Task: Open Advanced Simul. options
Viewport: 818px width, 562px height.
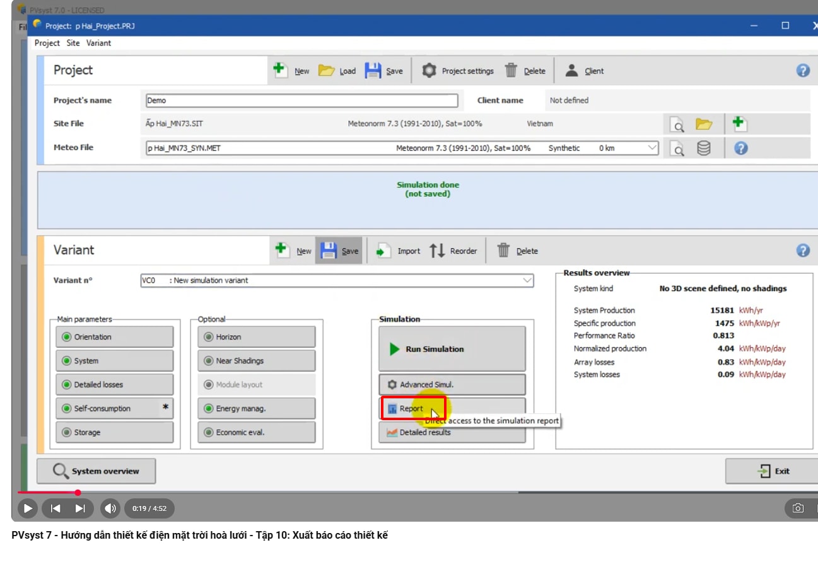Action: (452, 385)
